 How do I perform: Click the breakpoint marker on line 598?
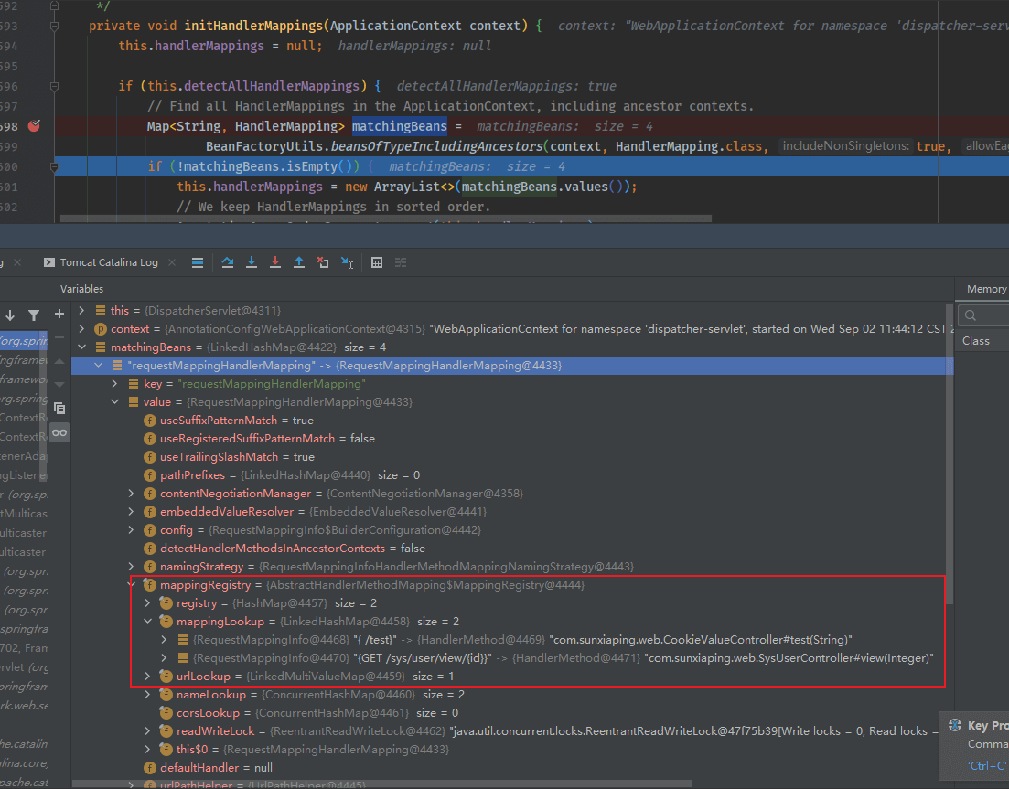34,126
